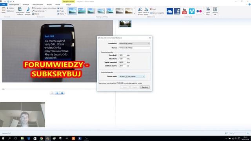251x141 pixels.
Task: Click the Wysokość height input field
Action: pyautogui.click(x=122, y=59)
